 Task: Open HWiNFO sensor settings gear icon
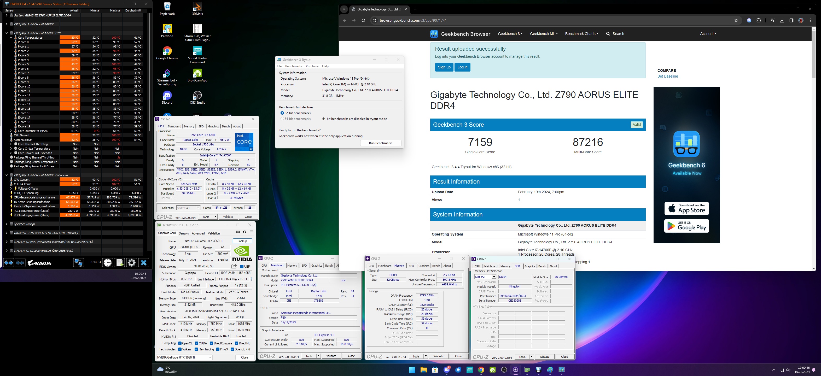[x=132, y=263]
